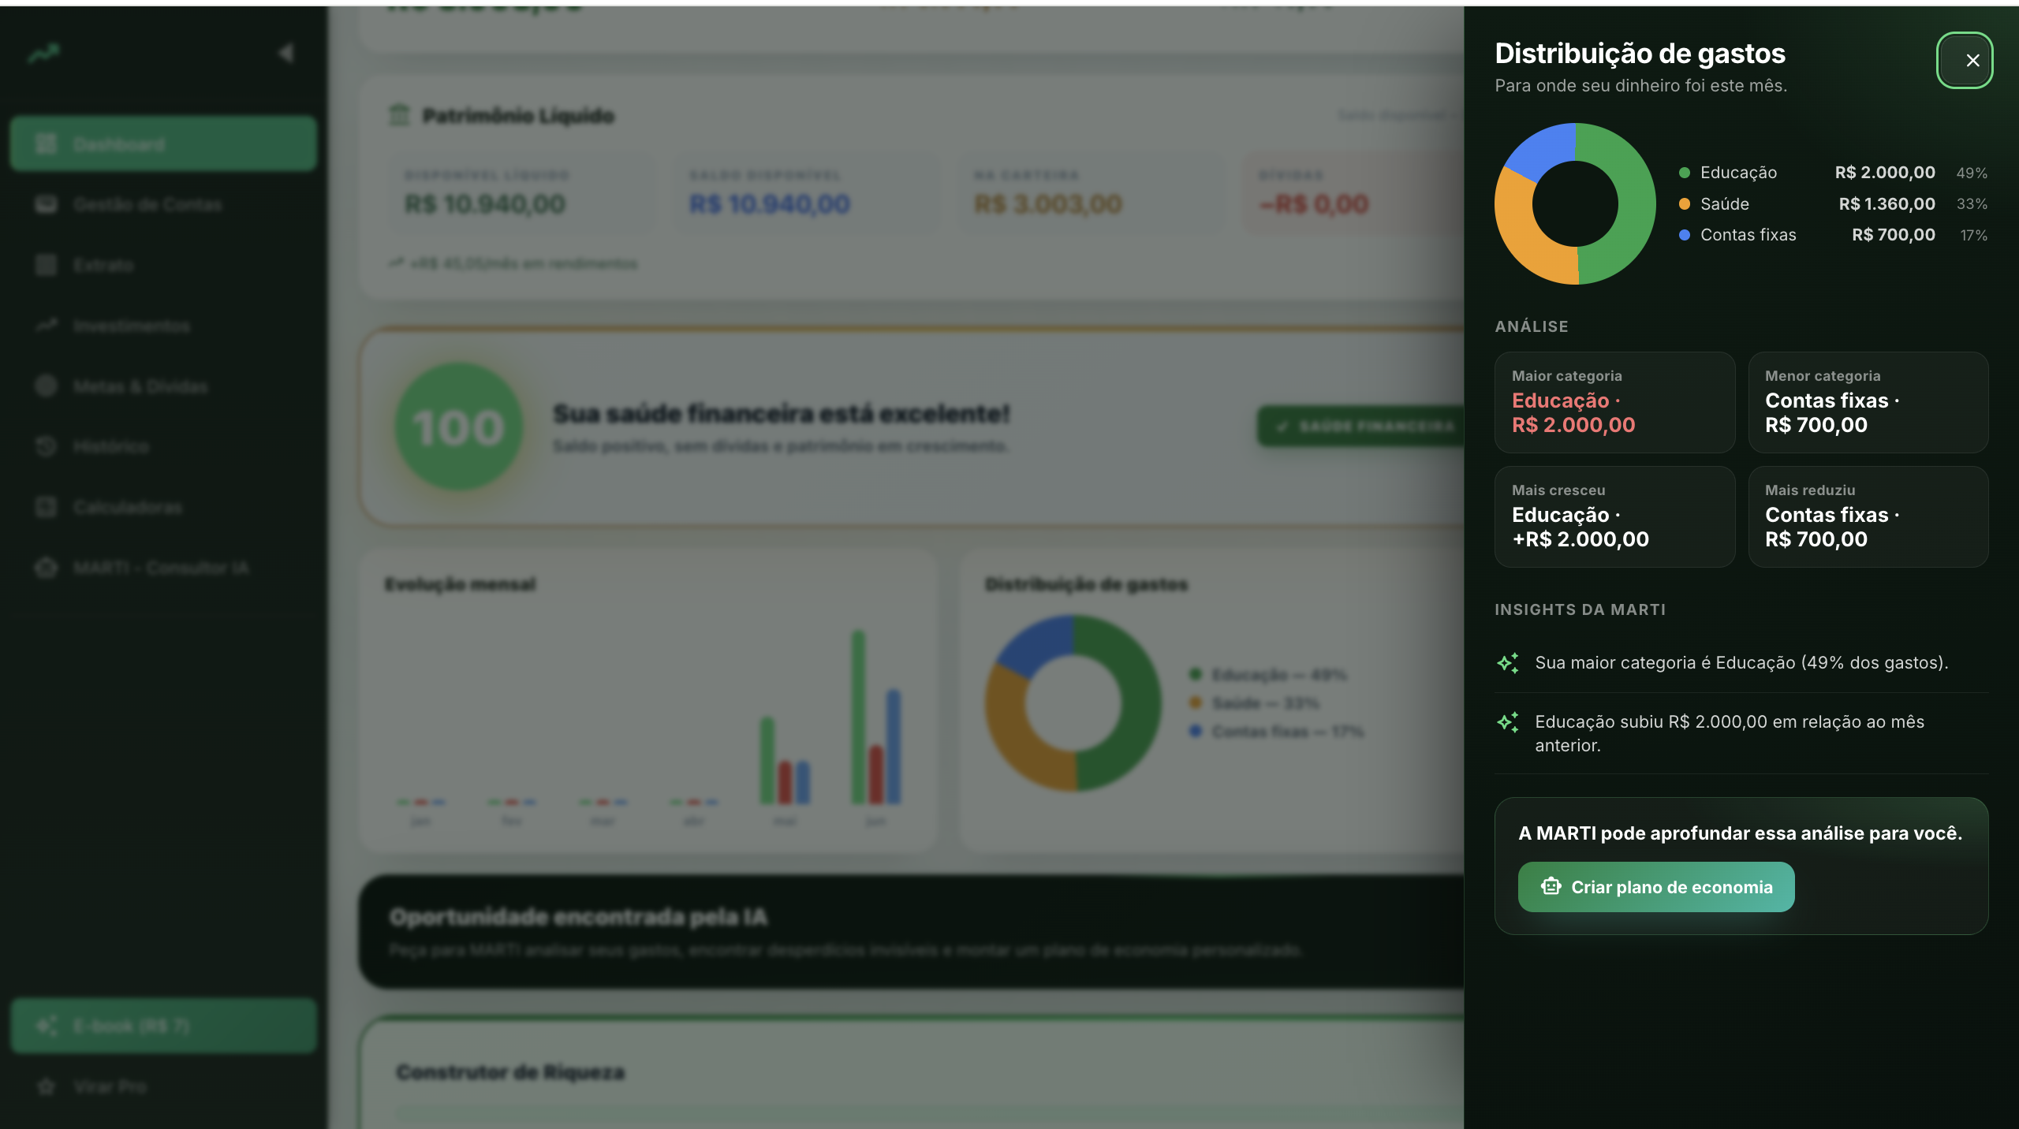Click the Gestão de Contas wallet icon
Viewport: 2019px width, 1129px height.
coord(46,204)
